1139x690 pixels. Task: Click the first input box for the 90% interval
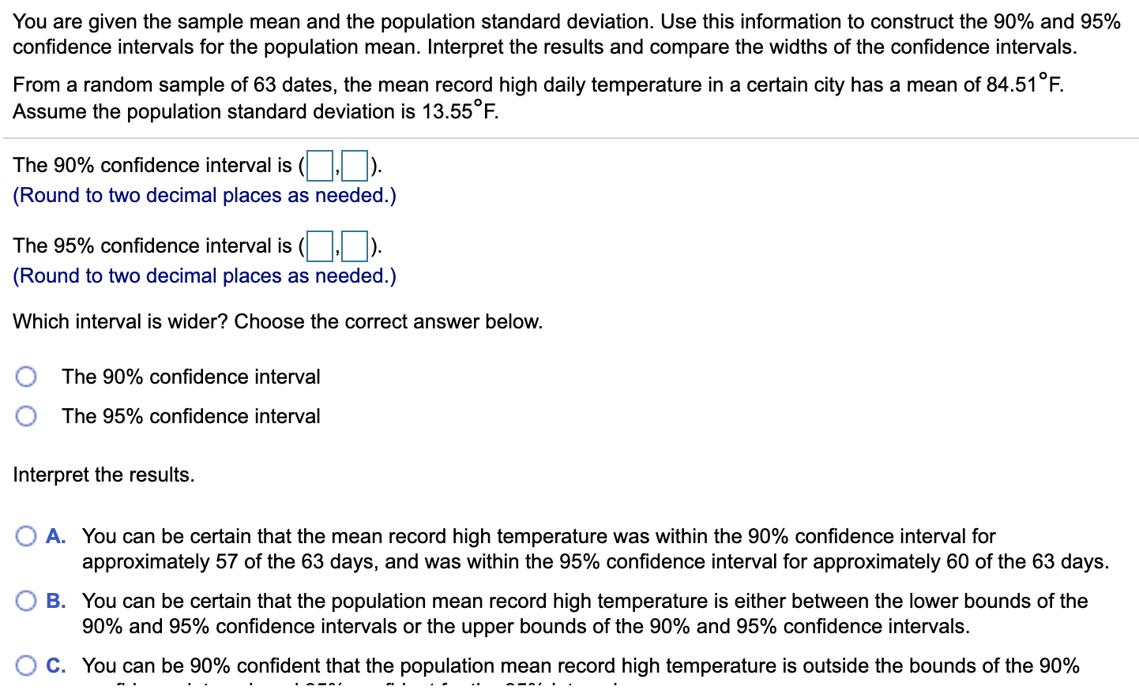pos(318,166)
